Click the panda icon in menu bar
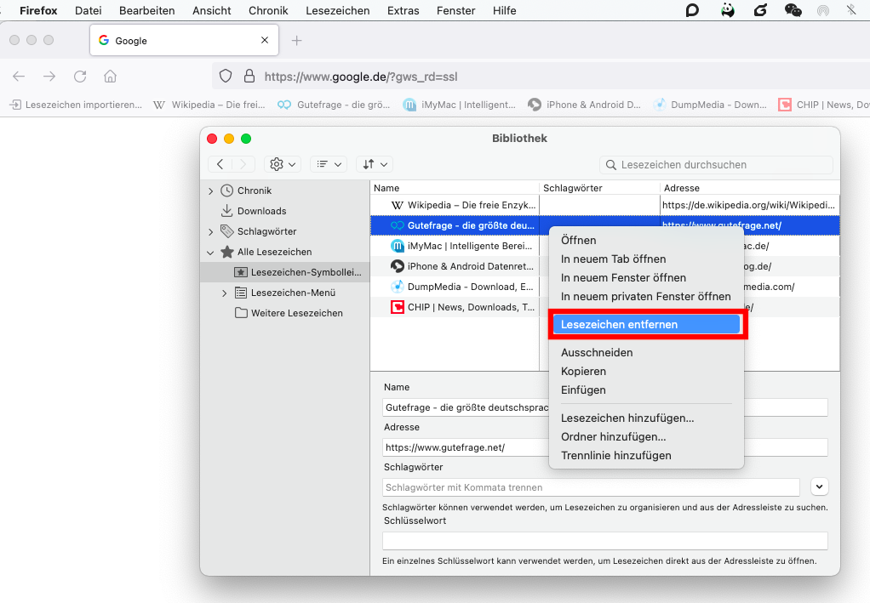 728,10
